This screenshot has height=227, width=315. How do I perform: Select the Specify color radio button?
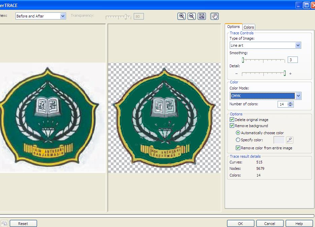click(238, 140)
